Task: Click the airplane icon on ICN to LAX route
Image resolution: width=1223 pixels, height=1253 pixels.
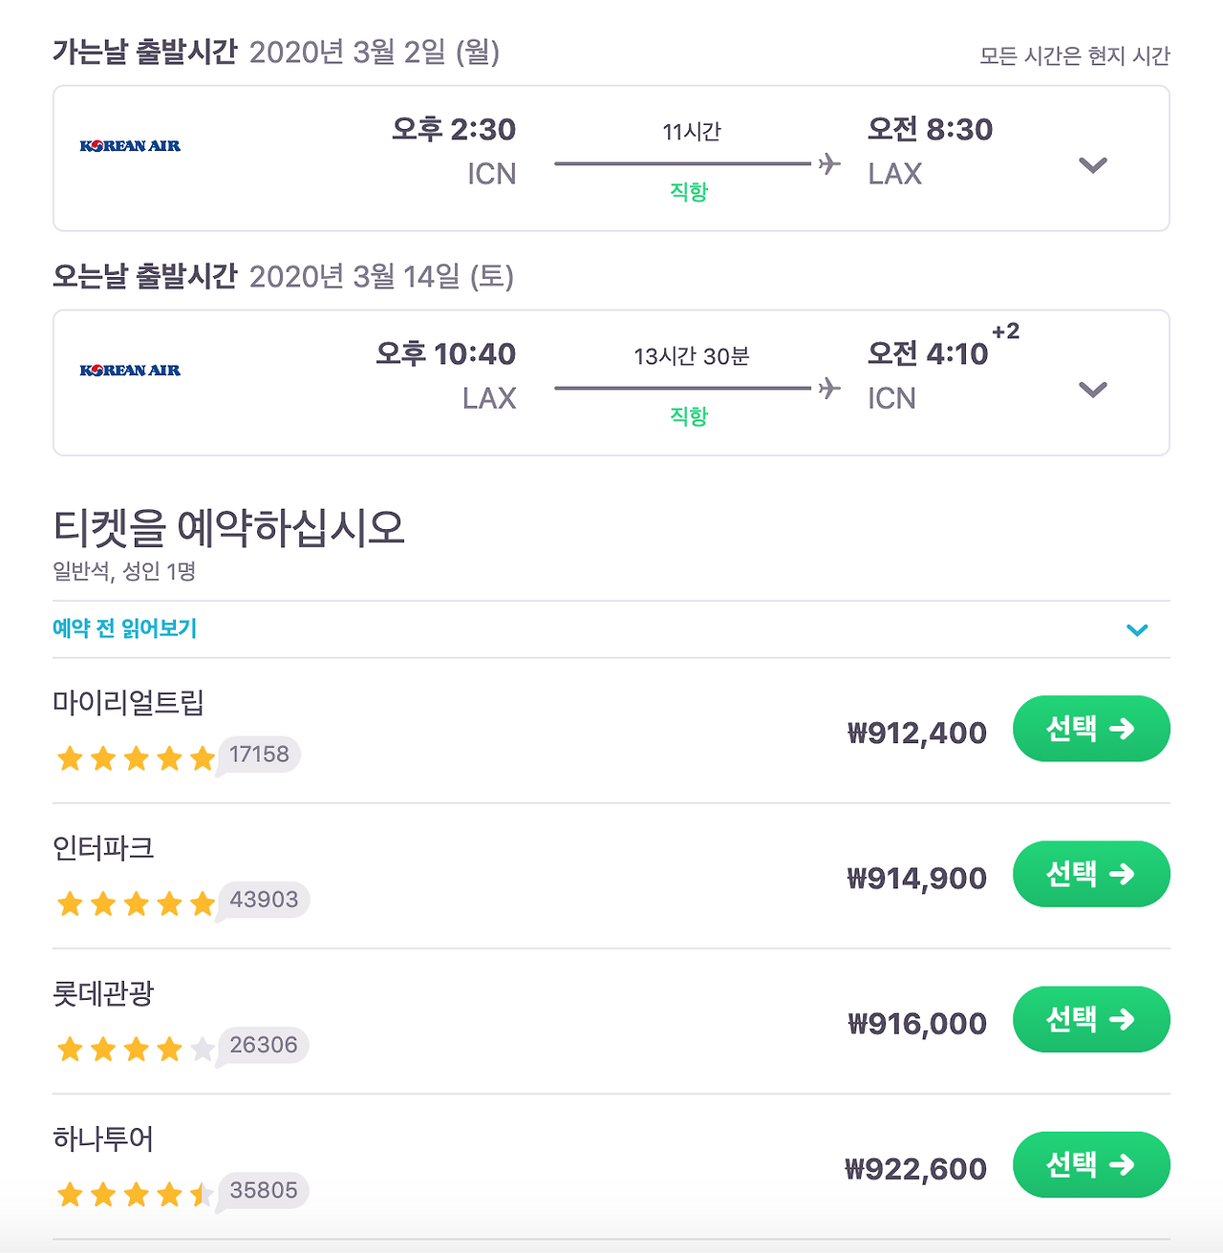Action: [829, 163]
